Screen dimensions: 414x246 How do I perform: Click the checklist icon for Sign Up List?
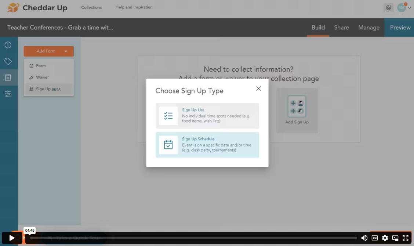click(168, 116)
